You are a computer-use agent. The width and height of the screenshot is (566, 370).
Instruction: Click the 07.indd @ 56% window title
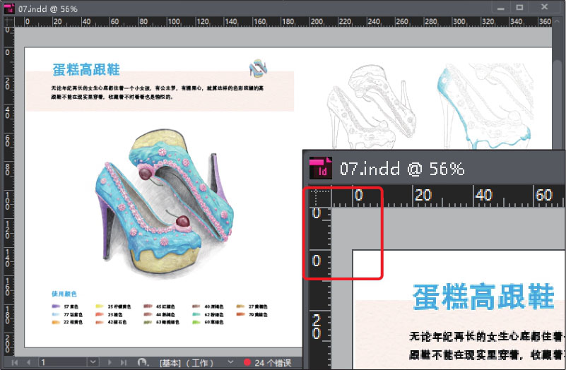tap(47, 9)
